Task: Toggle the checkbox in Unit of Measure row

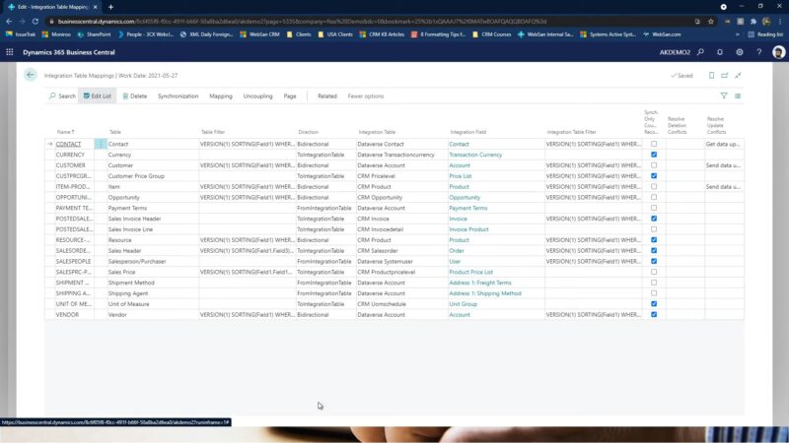Action: click(654, 304)
